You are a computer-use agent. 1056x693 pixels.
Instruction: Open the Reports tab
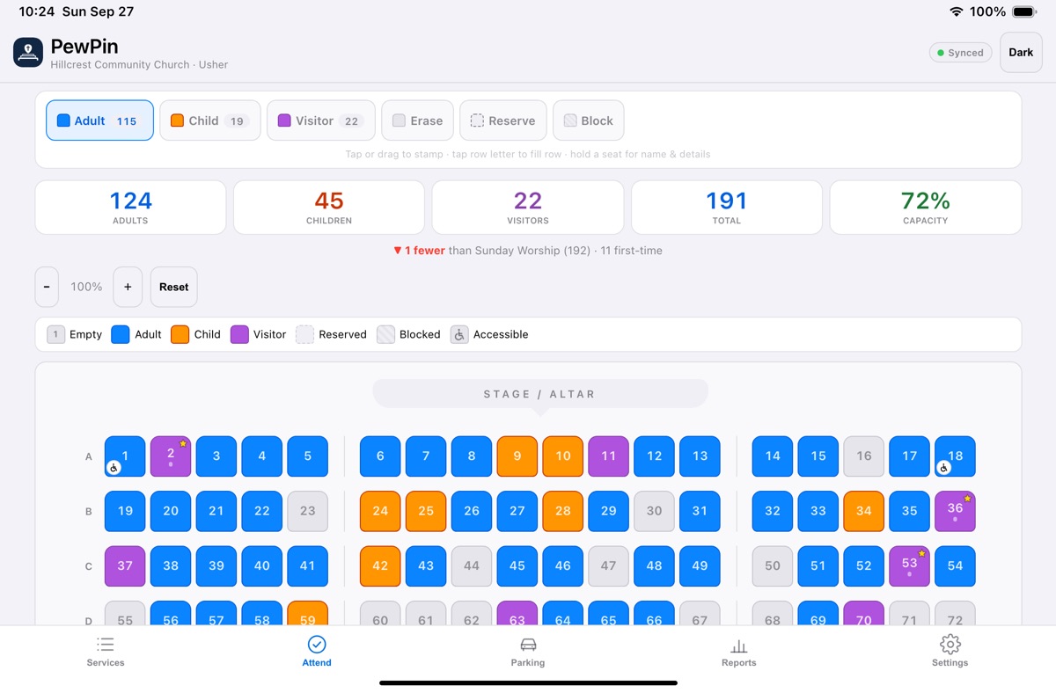(x=739, y=652)
